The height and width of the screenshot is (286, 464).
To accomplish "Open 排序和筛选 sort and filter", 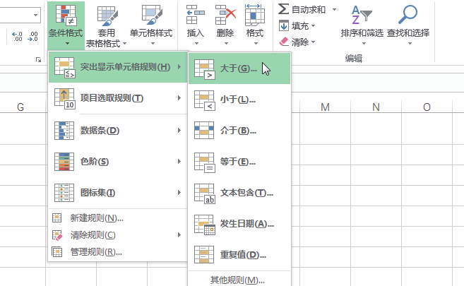I will pos(362,25).
